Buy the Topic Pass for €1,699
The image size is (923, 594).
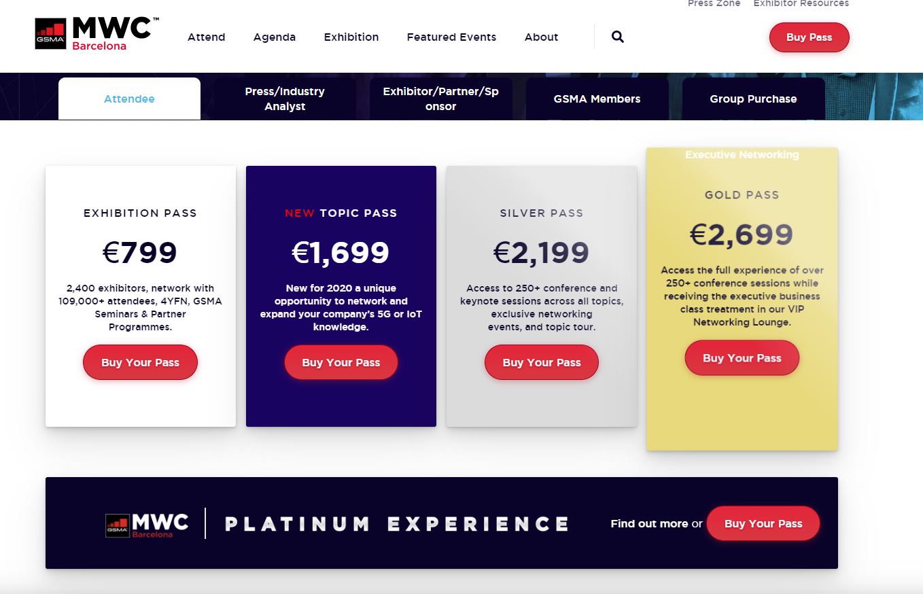[x=341, y=362]
